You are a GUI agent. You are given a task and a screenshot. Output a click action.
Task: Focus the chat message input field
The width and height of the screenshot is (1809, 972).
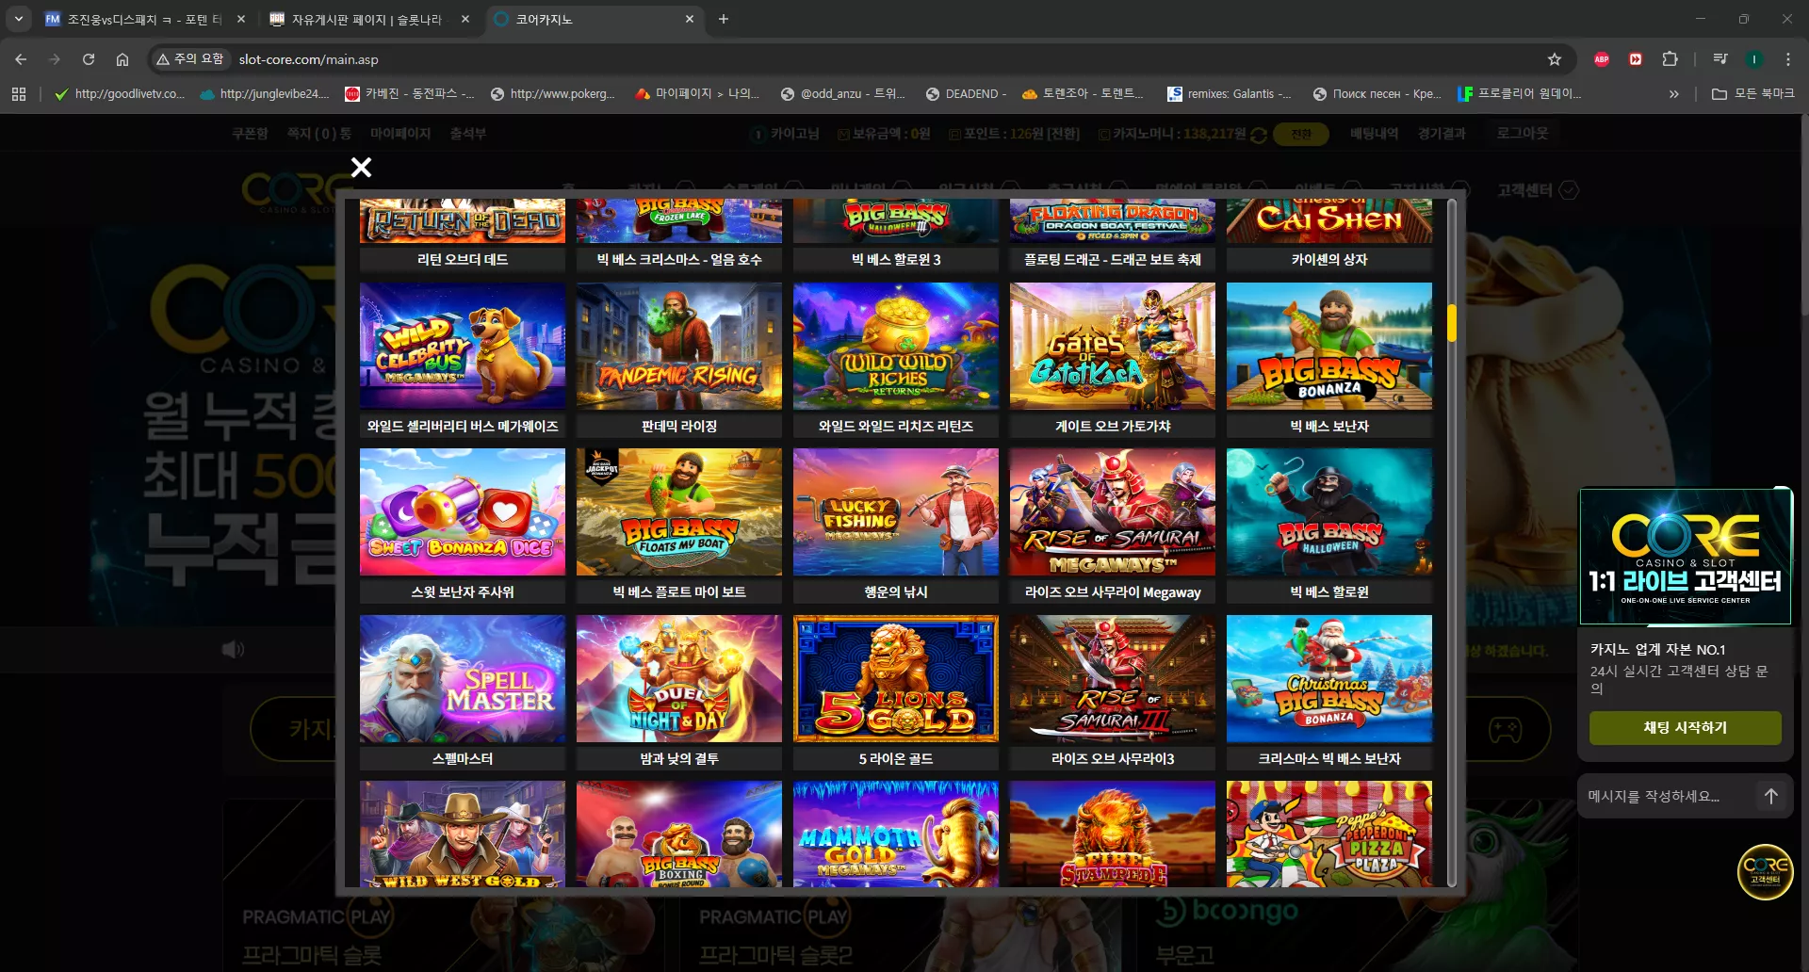(x=1666, y=796)
